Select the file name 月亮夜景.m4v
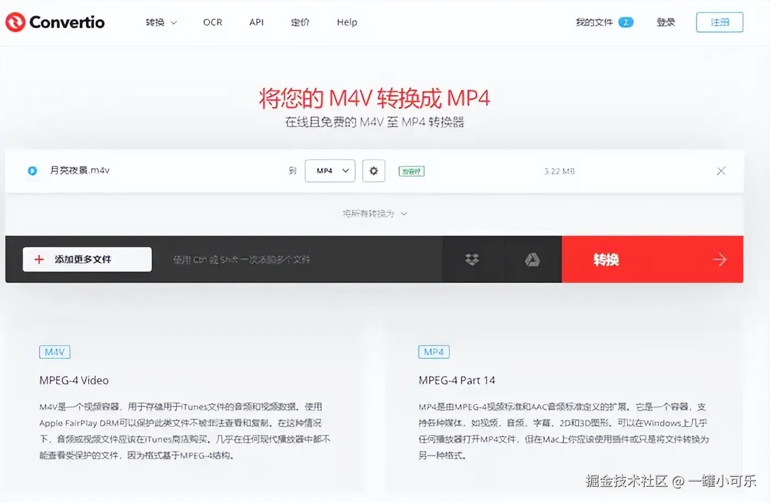 point(80,170)
